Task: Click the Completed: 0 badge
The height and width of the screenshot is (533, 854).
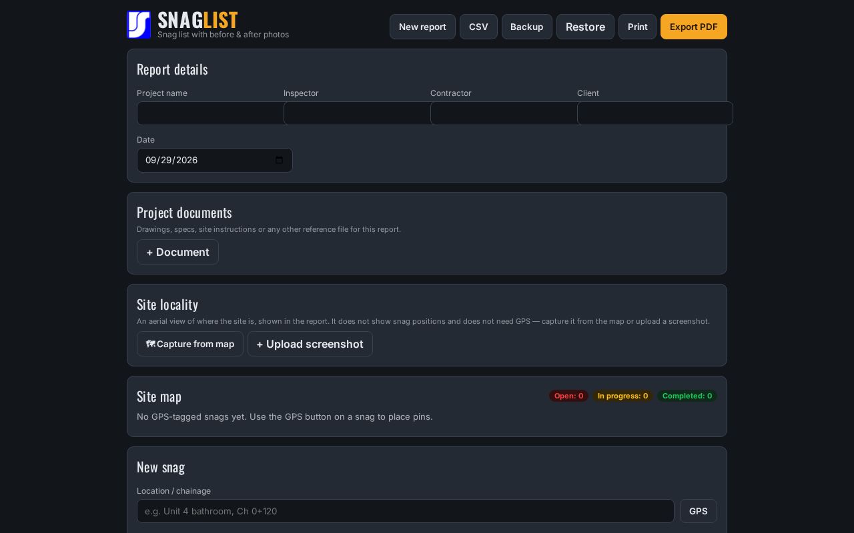Action: [x=687, y=396]
